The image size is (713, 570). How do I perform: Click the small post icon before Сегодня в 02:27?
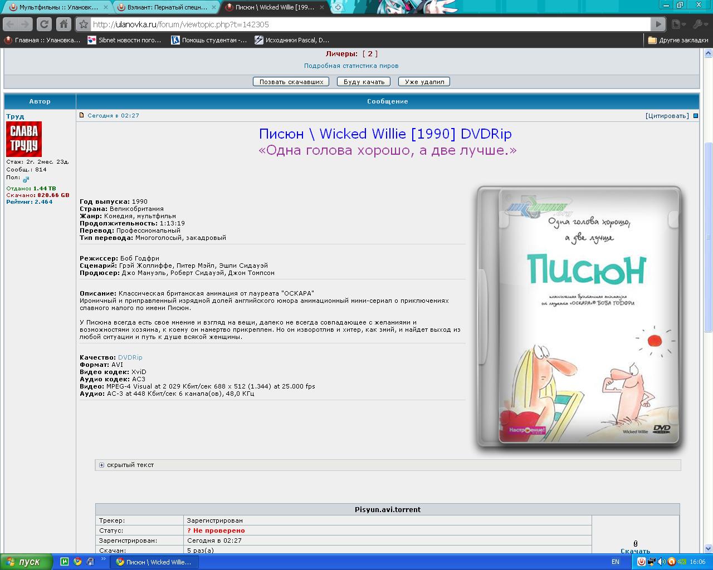81,115
